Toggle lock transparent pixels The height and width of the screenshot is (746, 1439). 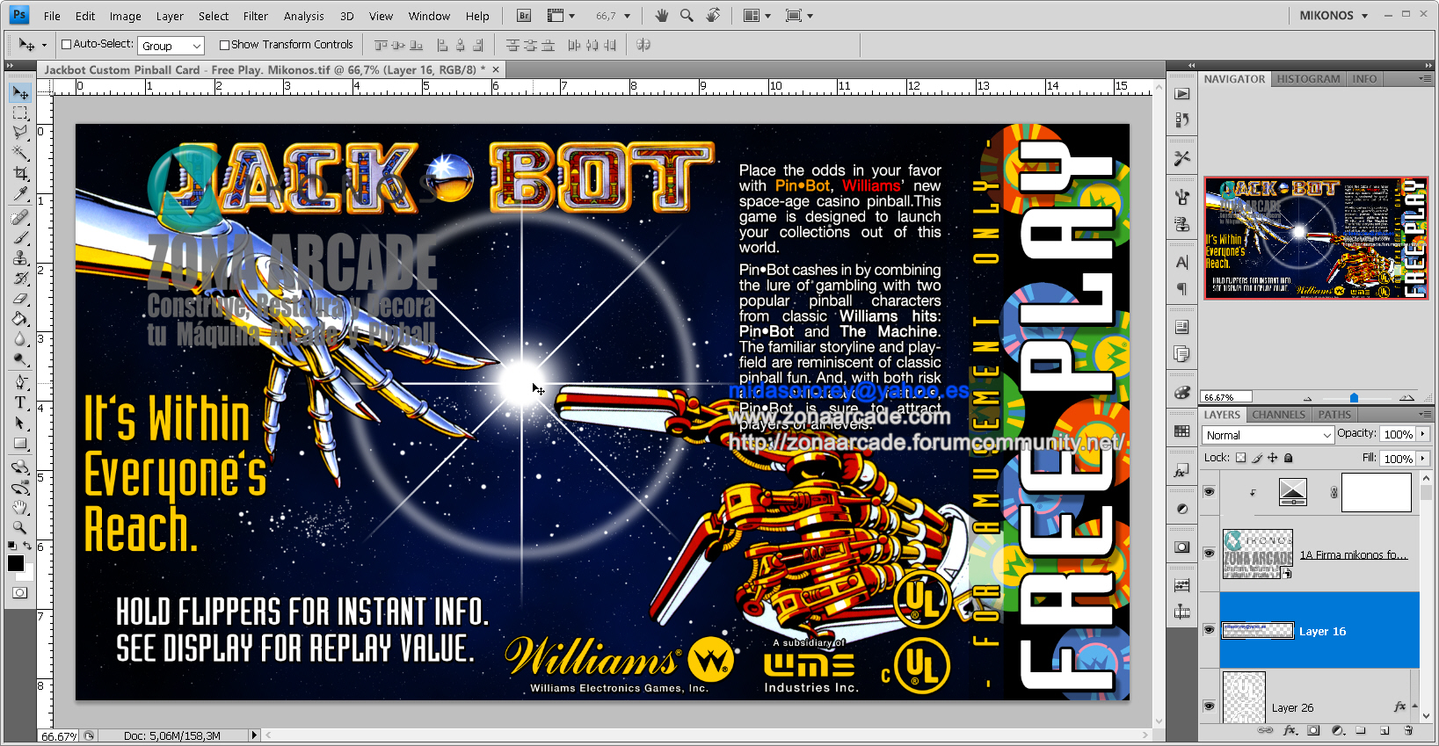(x=1240, y=458)
